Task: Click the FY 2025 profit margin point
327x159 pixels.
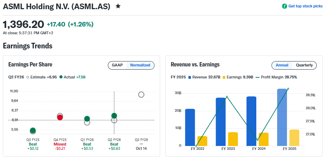Action: point(288,89)
